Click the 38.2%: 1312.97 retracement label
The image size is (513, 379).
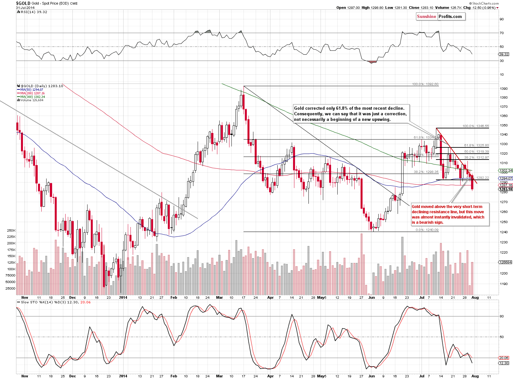[x=476, y=158]
